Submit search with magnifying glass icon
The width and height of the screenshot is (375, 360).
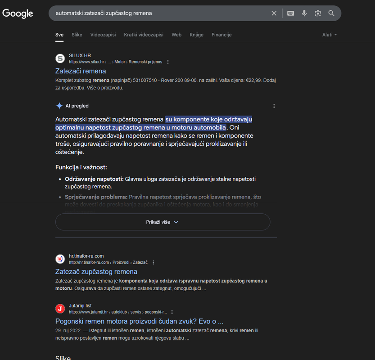point(331,13)
